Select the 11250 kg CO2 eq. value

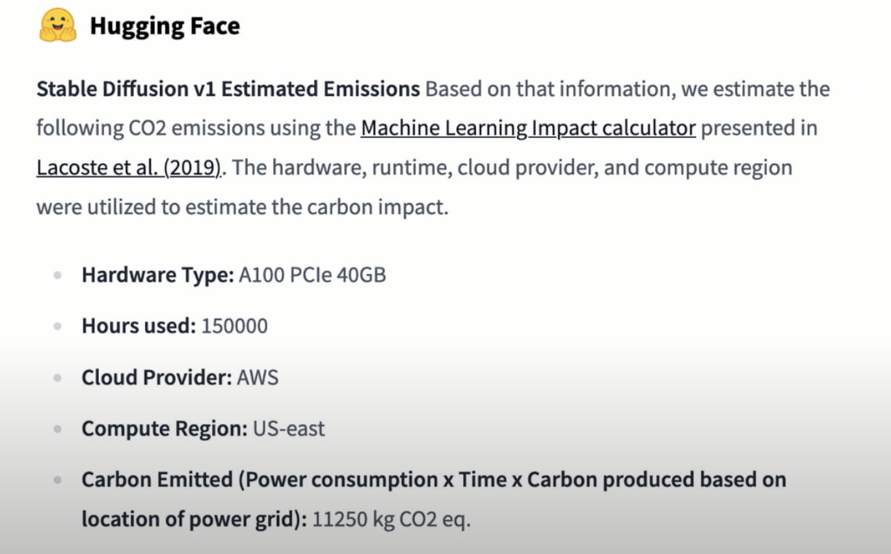point(392,520)
